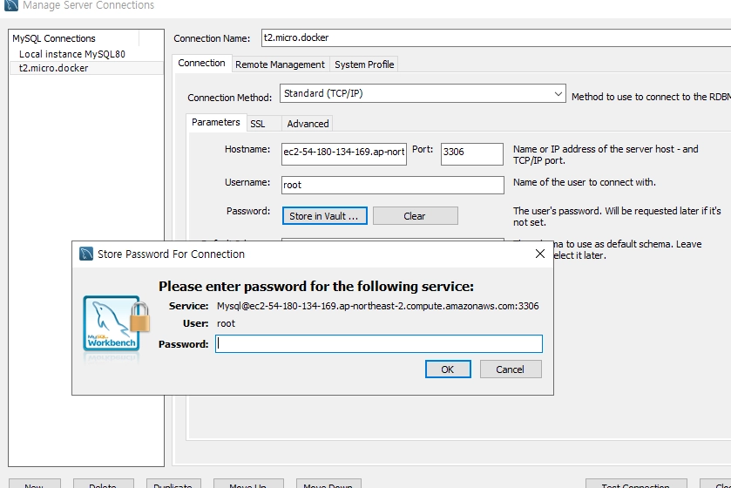Click the 'Name of the user to connect with' hint
The width and height of the screenshot is (731, 488).
pyautogui.click(x=585, y=182)
